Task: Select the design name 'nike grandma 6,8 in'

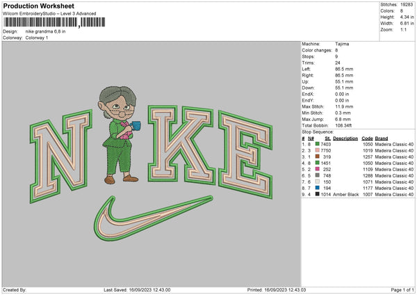Action: click(45, 31)
